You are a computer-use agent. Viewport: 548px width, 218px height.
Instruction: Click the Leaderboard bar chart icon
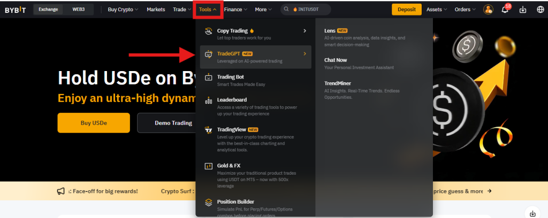208,100
